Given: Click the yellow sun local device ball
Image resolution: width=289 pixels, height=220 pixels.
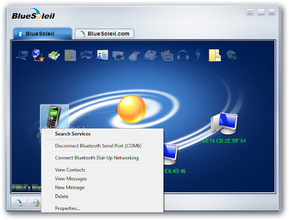Looking at the screenshot, I should 132,109.
